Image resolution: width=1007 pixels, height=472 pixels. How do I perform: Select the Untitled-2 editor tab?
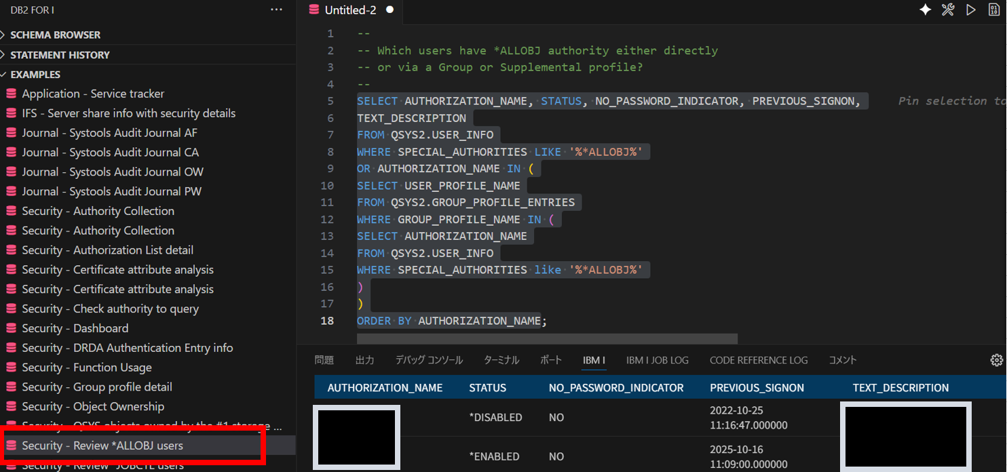point(350,9)
